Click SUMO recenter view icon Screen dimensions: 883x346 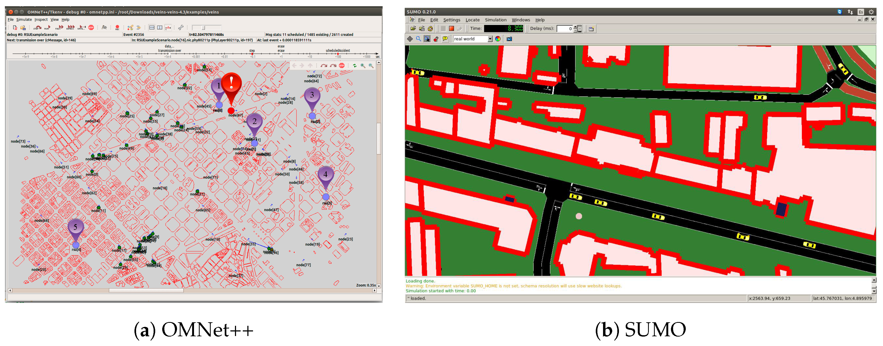[410, 39]
